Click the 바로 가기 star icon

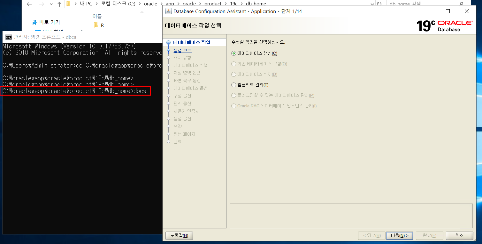coord(35,22)
